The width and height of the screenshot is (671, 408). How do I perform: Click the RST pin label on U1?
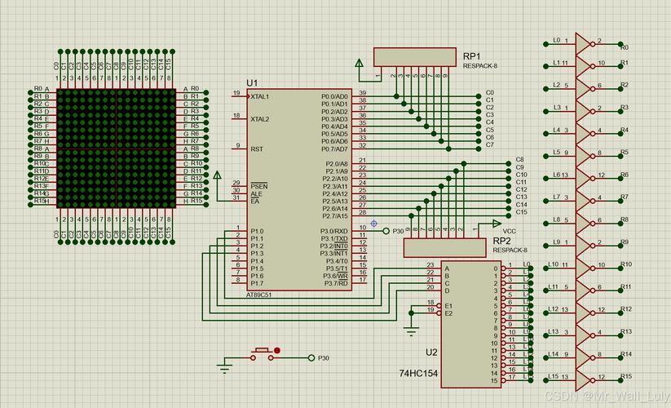coord(257,149)
